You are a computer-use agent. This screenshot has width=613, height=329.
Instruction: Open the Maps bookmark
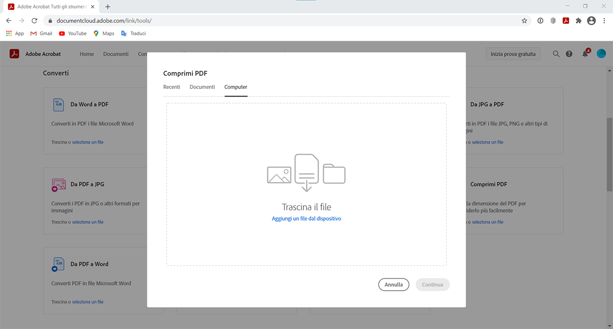pos(104,33)
